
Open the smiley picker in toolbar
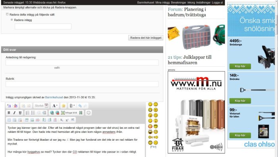[x=64, y=106]
